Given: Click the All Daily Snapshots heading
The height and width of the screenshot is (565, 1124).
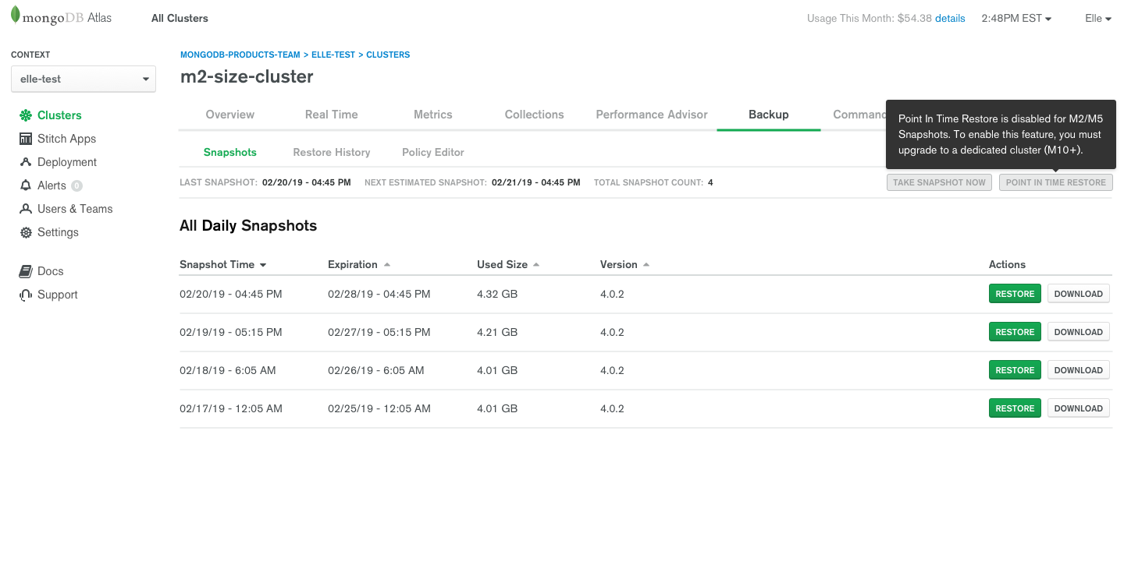Looking at the screenshot, I should coord(248,226).
